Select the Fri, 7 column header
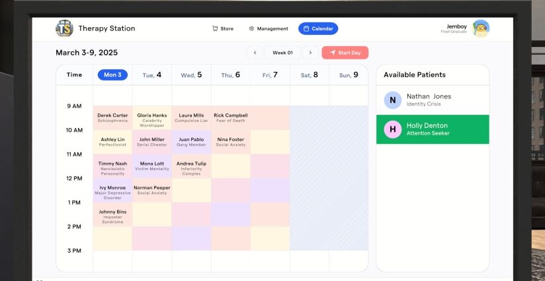This screenshot has width=545, height=281. [x=270, y=75]
